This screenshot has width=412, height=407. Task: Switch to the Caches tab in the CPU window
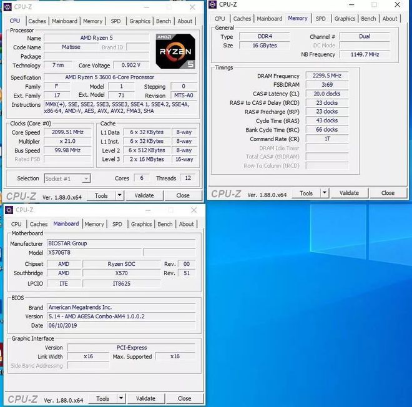point(37,21)
